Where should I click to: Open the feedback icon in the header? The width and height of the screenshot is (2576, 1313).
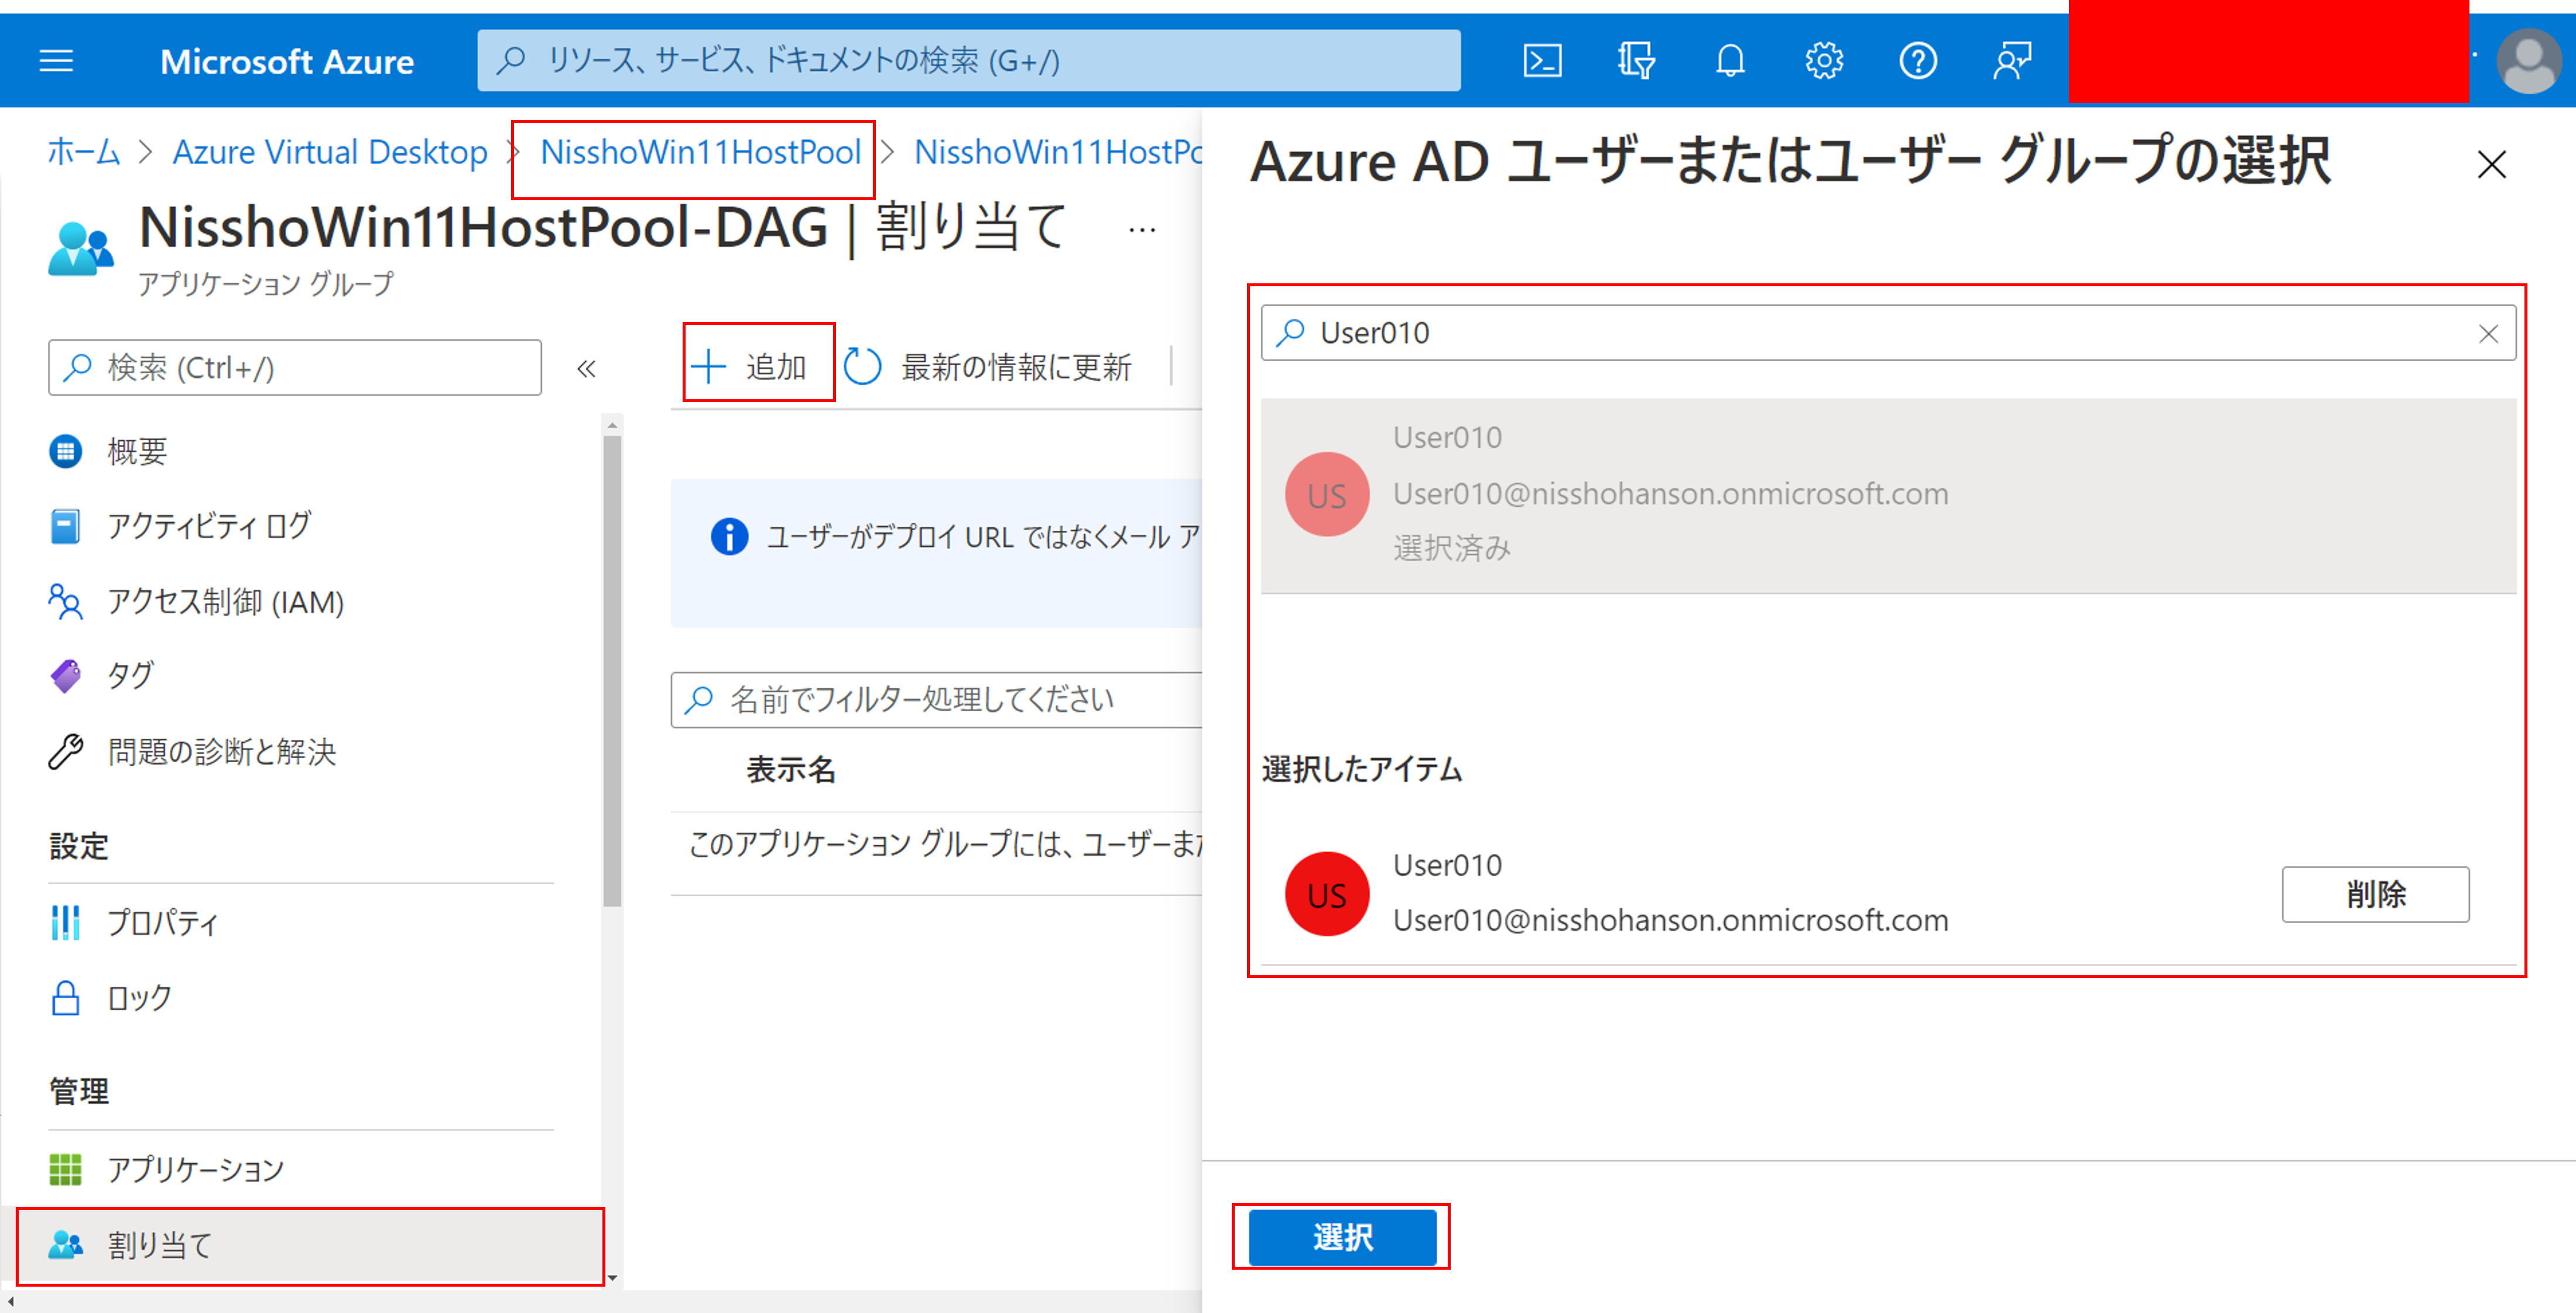click(x=2011, y=61)
